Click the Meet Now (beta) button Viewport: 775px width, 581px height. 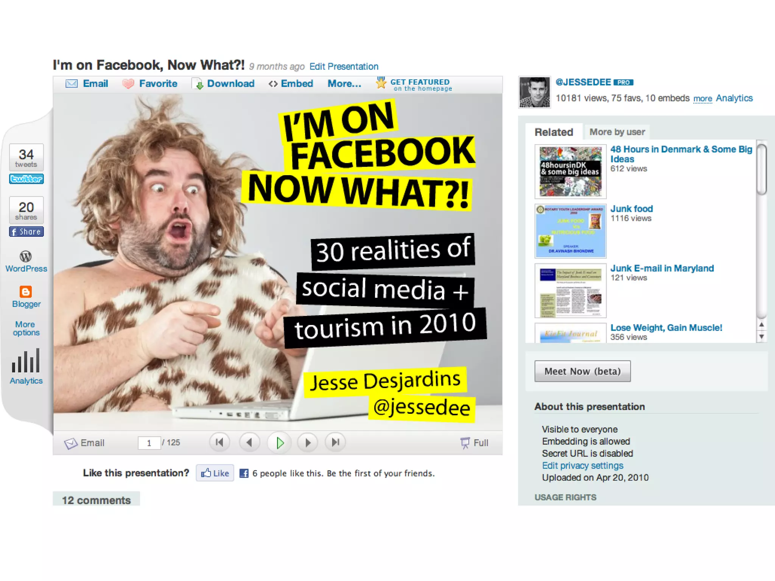[x=582, y=371]
